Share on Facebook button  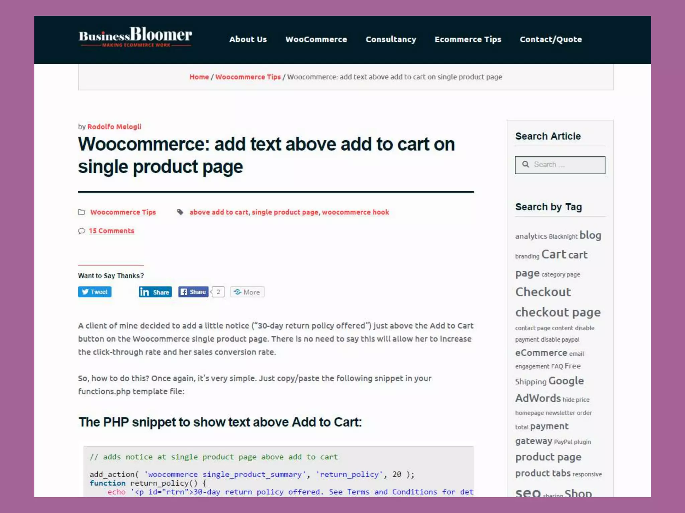(193, 292)
